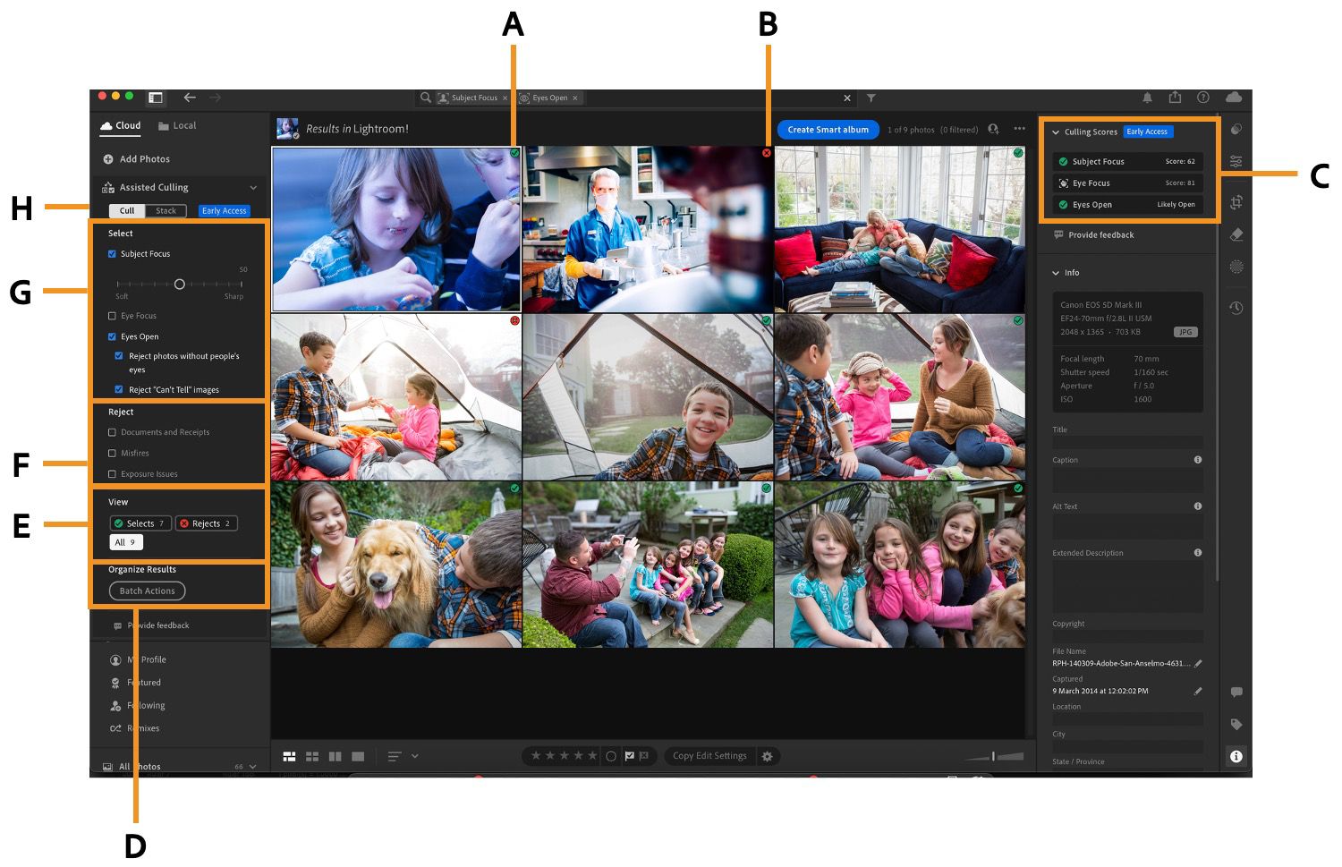Collapse the Assisted Culling section

point(253,187)
